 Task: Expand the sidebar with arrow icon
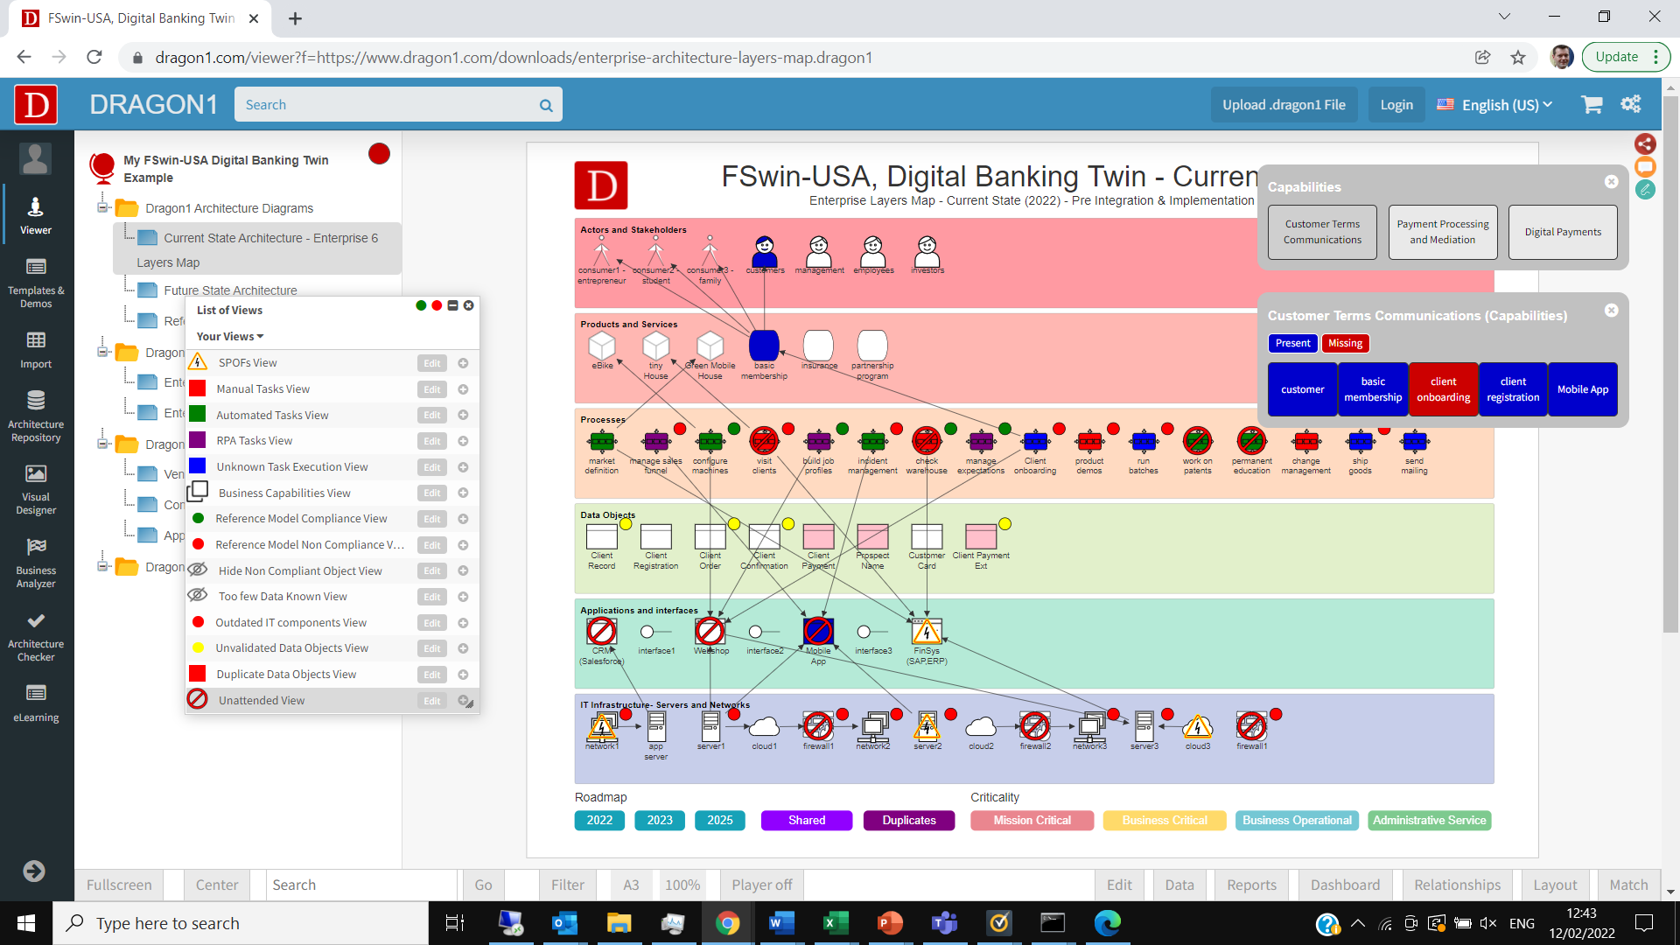34,871
